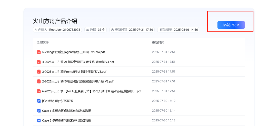Click the creator name RootUser_2106753078
Image resolution: width=277 pixels, height=126 pixels.
tap(65, 30)
